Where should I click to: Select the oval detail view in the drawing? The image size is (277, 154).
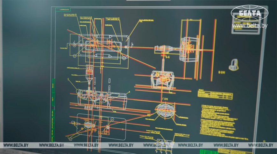[x=165, y=111]
